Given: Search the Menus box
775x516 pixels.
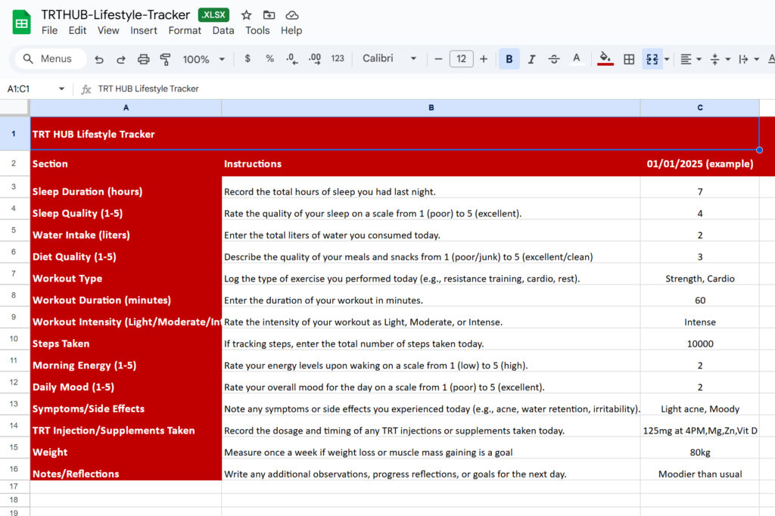Looking at the screenshot, I should [51, 59].
